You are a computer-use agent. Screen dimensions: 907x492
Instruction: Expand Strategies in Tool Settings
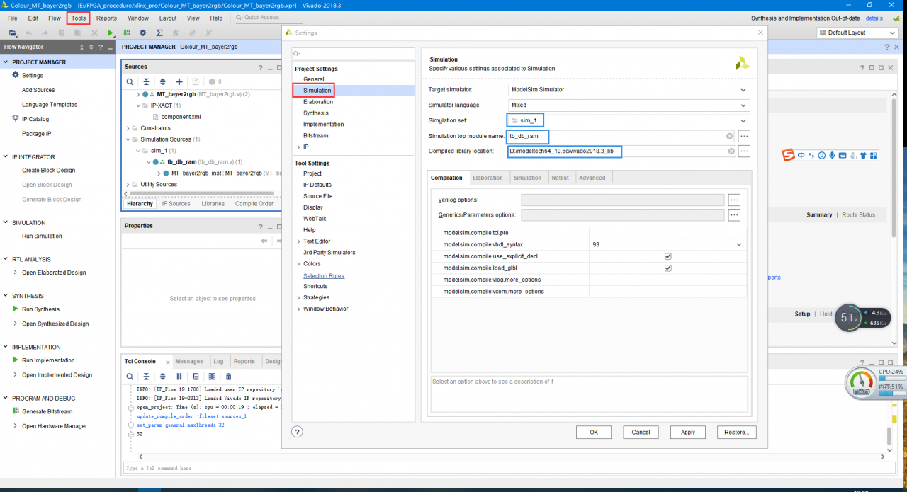point(298,297)
